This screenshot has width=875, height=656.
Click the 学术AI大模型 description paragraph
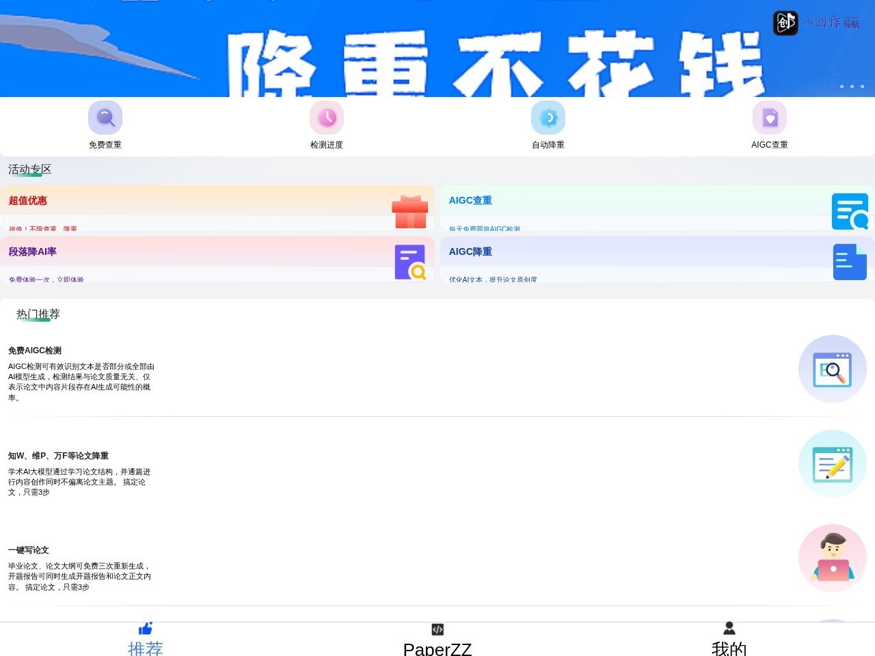(79, 482)
